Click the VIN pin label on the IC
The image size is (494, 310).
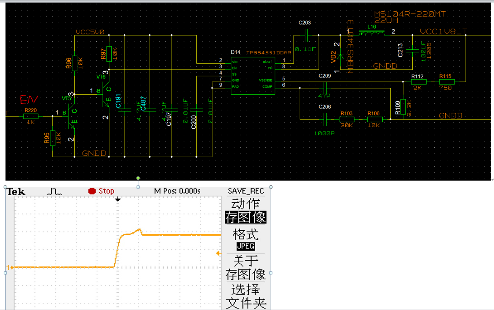click(x=235, y=62)
